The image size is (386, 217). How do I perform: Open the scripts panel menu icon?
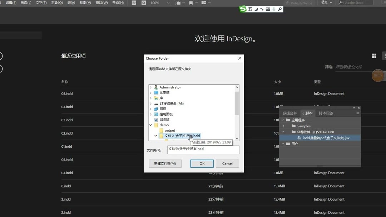tap(357, 113)
